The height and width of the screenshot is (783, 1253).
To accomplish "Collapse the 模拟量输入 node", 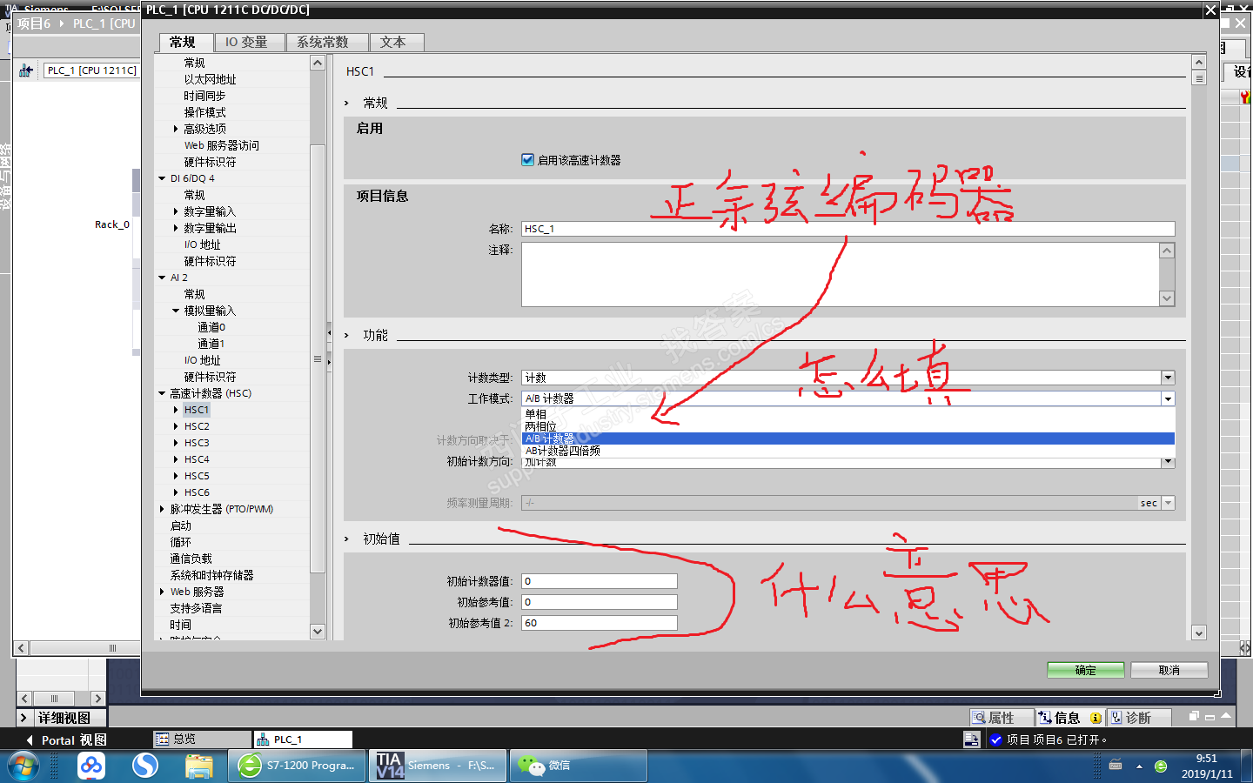I will (x=176, y=311).
